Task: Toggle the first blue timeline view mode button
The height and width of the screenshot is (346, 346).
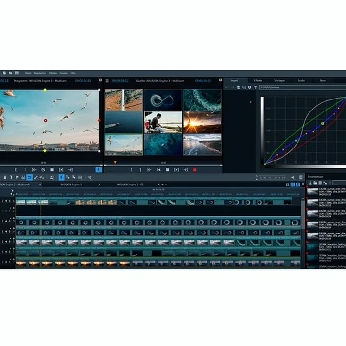Action: (x=293, y=185)
